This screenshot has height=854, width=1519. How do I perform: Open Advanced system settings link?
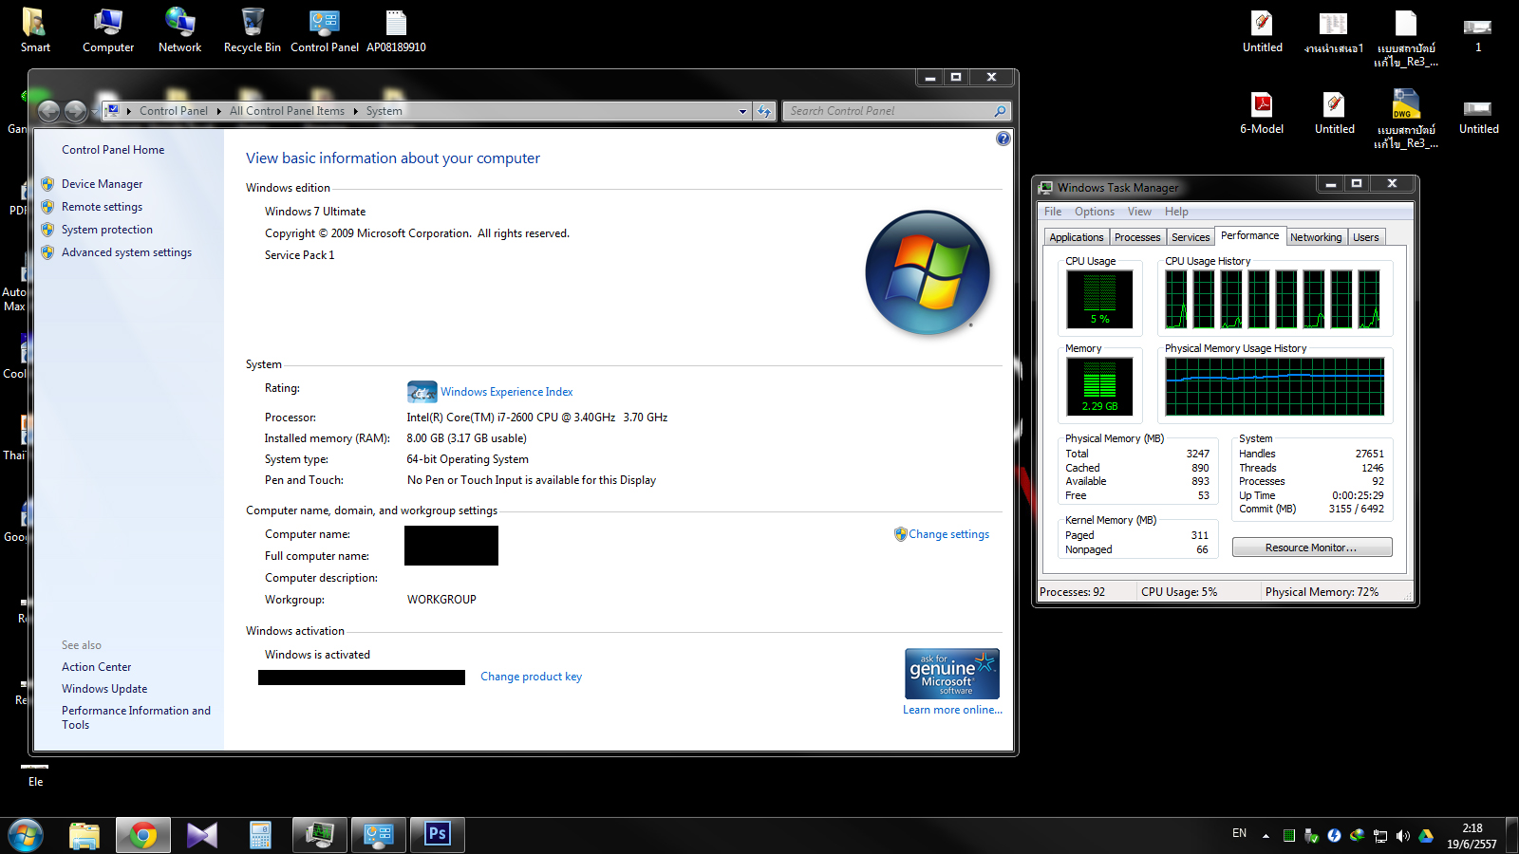pyautogui.click(x=126, y=252)
